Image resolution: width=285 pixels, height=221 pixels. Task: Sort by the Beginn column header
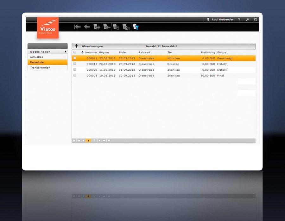point(104,52)
